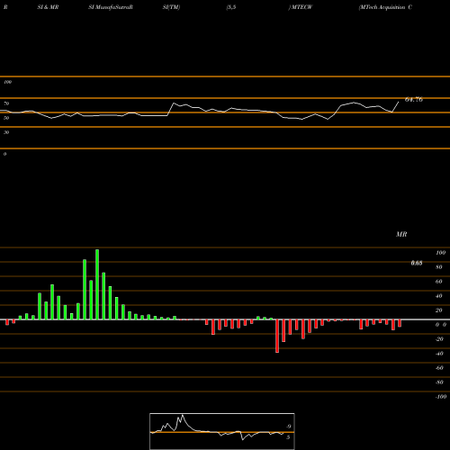Click the -60 label on MR axis
Image resolution: width=450 pixels, height=450 pixels.
439,368
